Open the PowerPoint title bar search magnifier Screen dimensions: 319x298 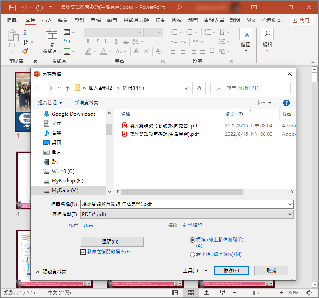coord(179,7)
